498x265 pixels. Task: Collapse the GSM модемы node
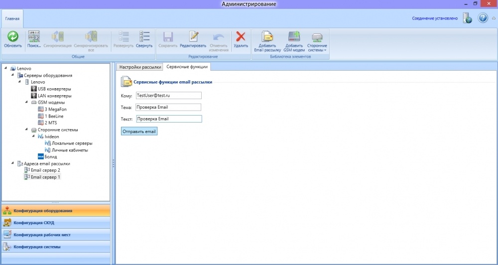click(27, 102)
